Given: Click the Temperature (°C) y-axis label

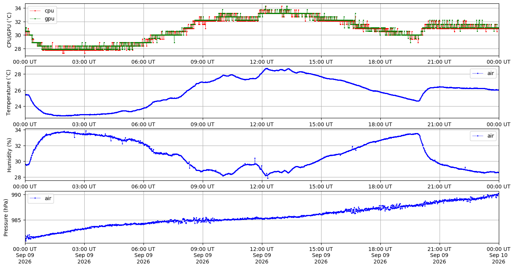Looking at the screenshot, I should [x=9, y=92].
